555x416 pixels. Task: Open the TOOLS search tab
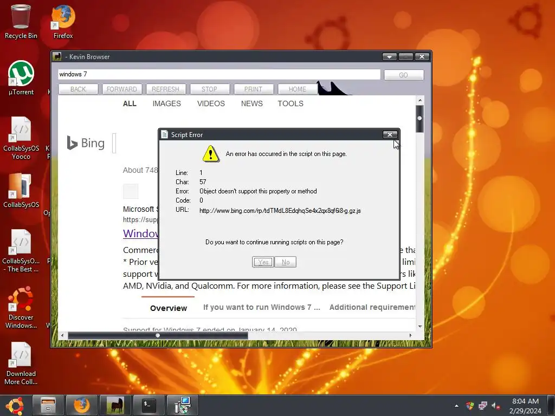point(291,103)
